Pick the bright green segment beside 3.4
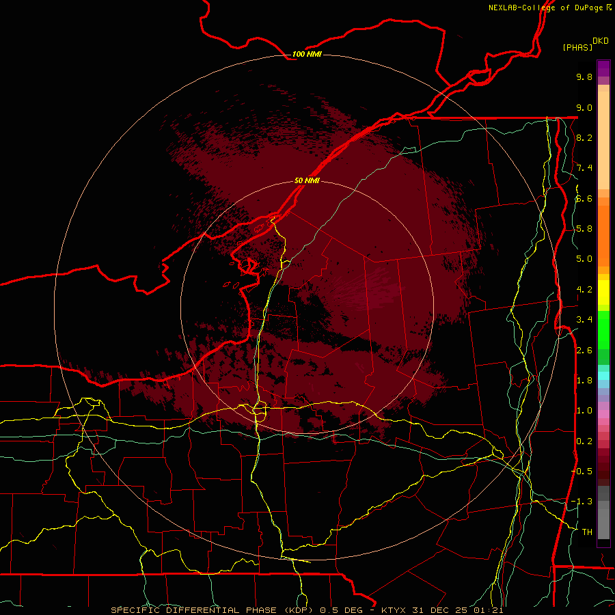Screen dimensions: 615x615 (603, 329)
